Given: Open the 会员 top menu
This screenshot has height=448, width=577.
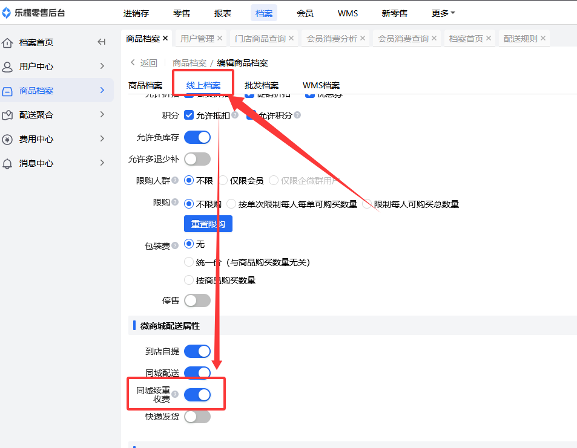Looking at the screenshot, I should [305, 13].
